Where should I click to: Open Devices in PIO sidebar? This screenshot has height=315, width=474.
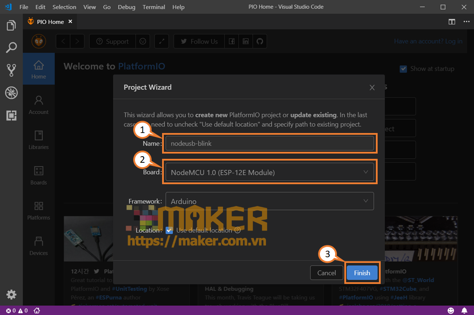pyautogui.click(x=39, y=246)
